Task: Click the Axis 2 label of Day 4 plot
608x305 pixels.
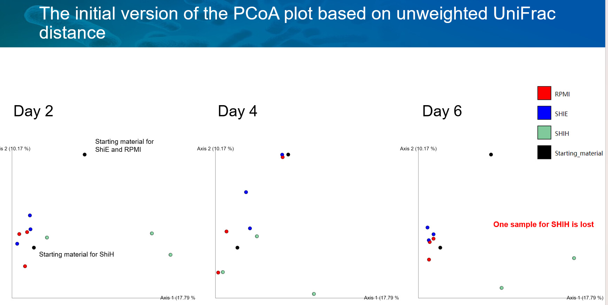Action: tap(215, 149)
